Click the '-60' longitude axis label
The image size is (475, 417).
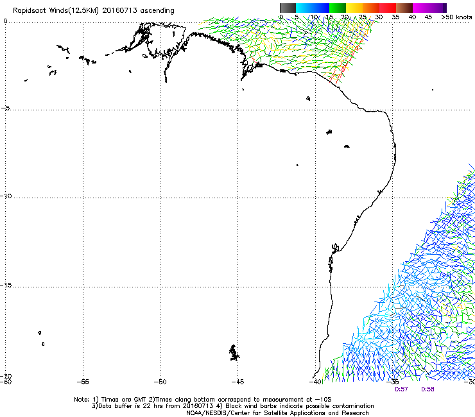point(6,382)
